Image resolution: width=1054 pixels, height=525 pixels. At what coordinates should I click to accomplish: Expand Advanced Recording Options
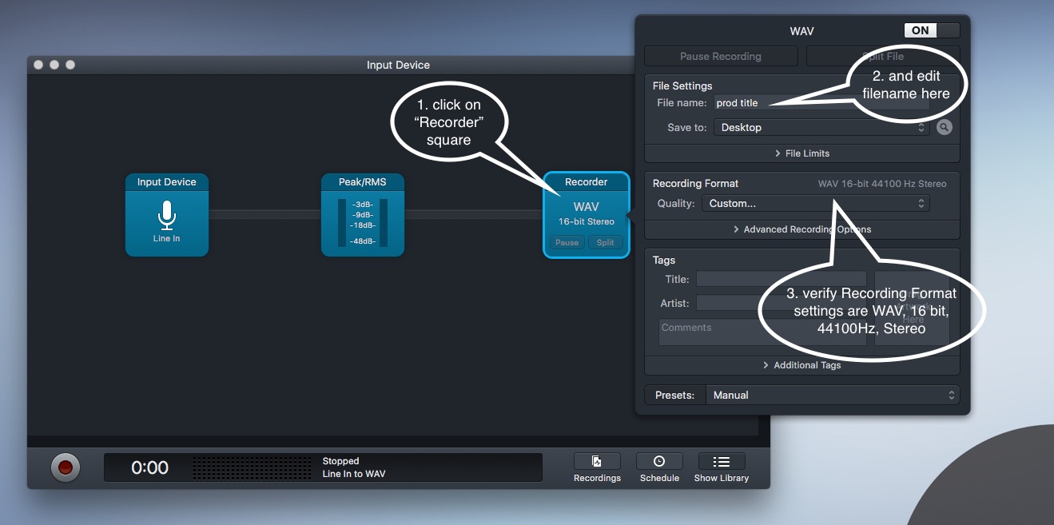[801, 229]
